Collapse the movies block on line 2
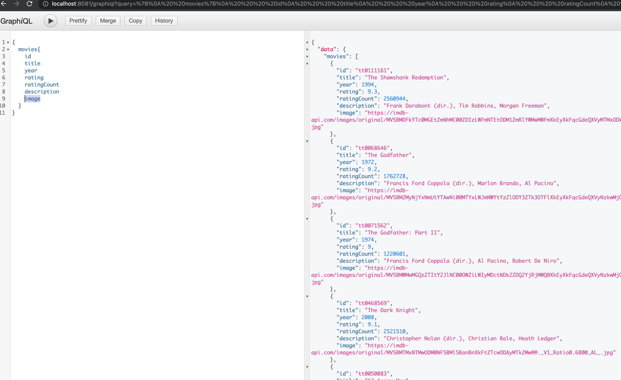 [x=8, y=50]
